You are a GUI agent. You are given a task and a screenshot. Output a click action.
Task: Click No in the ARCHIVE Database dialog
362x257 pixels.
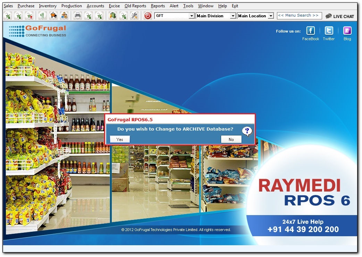231,140
